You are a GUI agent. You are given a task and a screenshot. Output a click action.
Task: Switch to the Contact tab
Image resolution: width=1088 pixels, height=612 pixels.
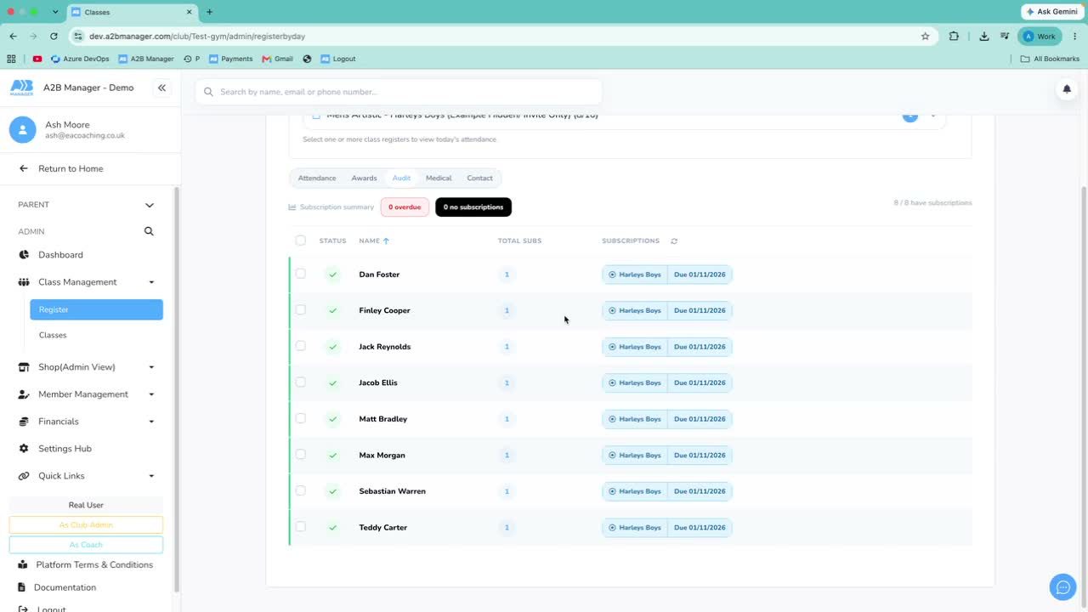pyautogui.click(x=479, y=178)
